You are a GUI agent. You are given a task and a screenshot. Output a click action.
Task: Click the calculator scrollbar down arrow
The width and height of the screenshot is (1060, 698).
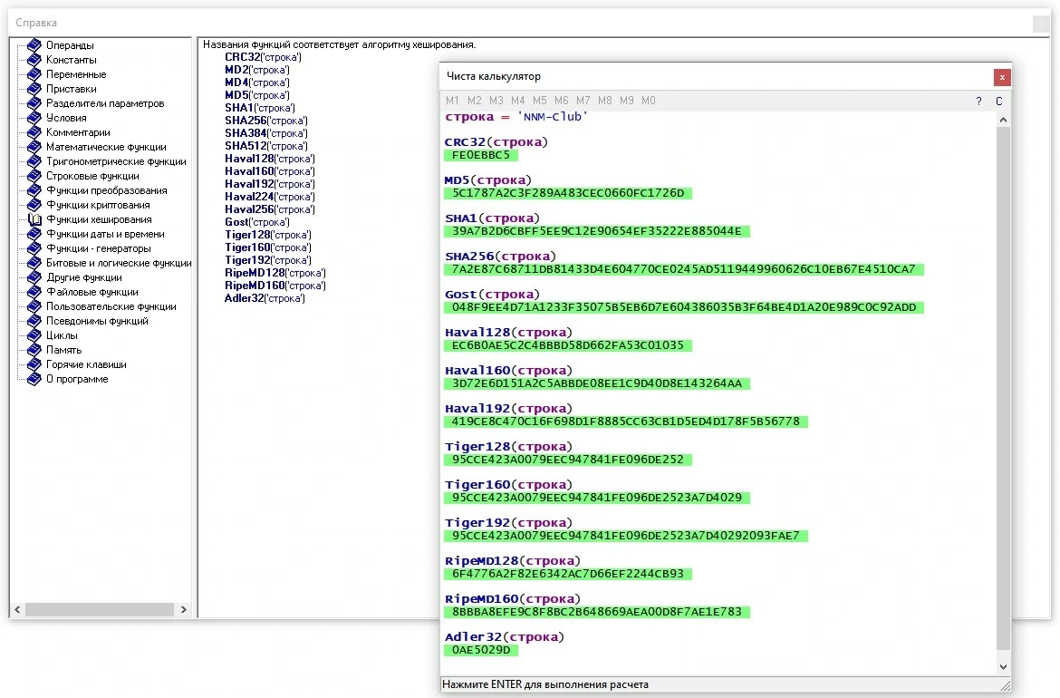[x=1003, y=667]
